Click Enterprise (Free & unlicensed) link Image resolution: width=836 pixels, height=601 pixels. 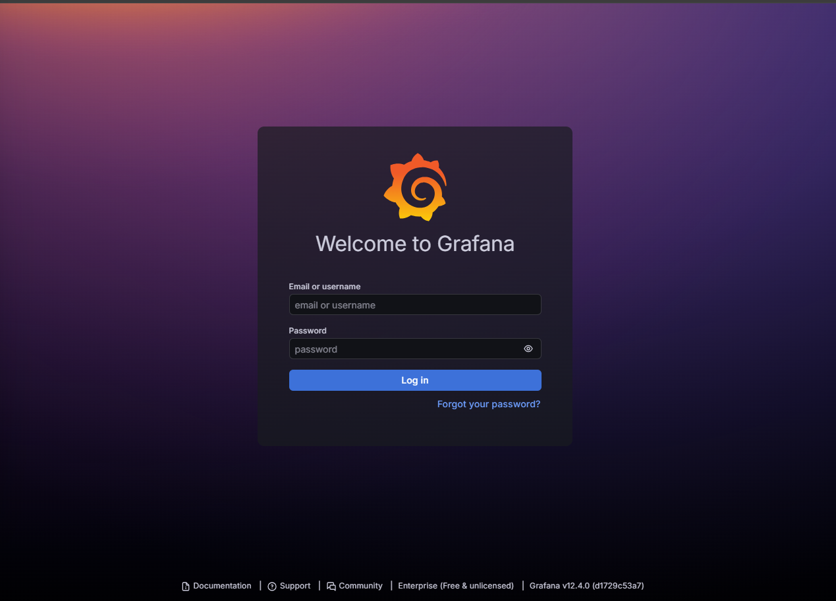pos(456,586)
